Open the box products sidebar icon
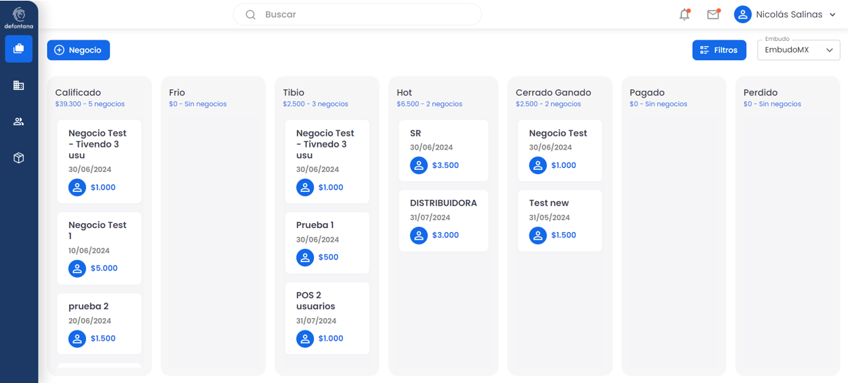The height and width of the screenshot is (383, 848). pos(18,158)
